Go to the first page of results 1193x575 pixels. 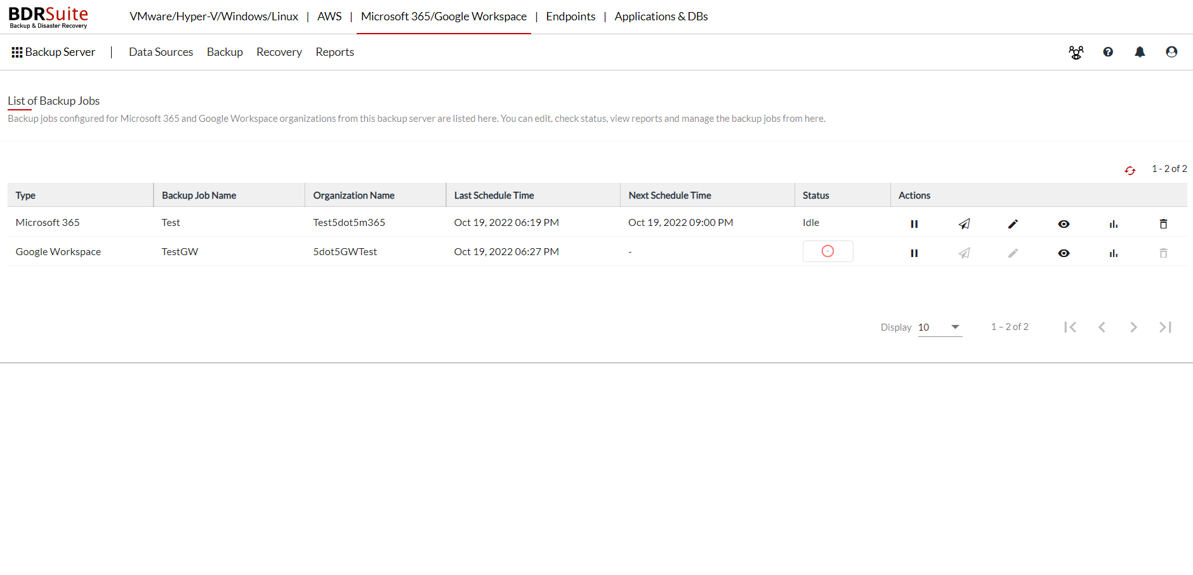(1070, 327)
